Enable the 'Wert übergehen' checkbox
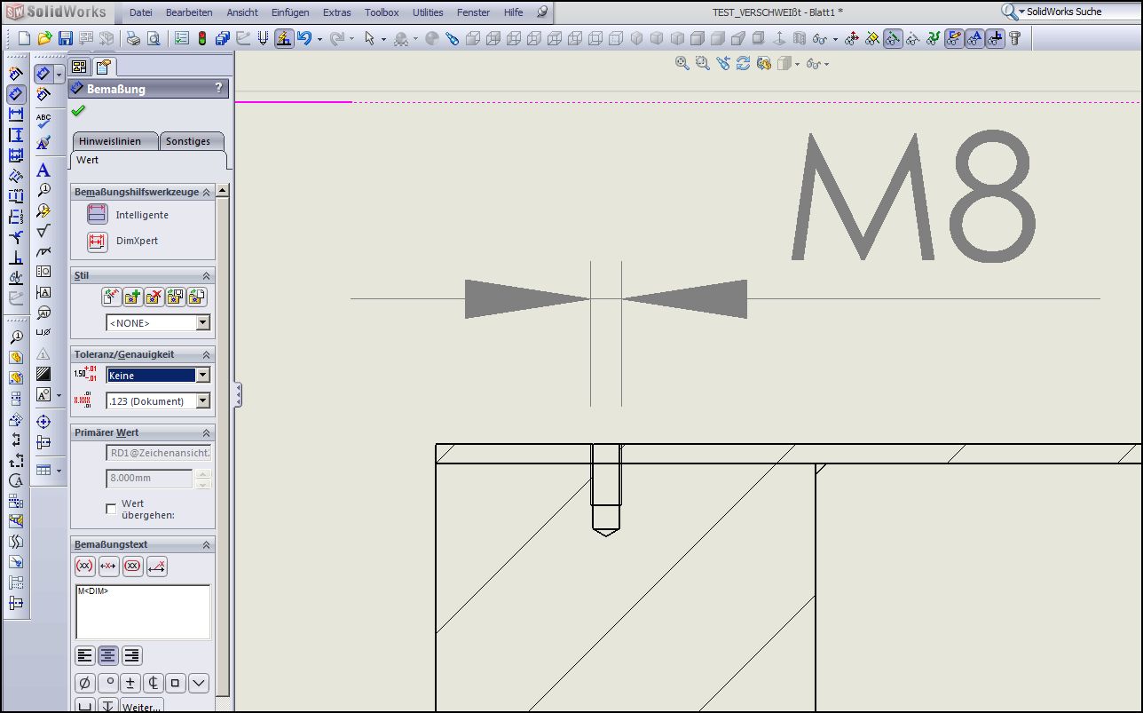 coord(111,509)
